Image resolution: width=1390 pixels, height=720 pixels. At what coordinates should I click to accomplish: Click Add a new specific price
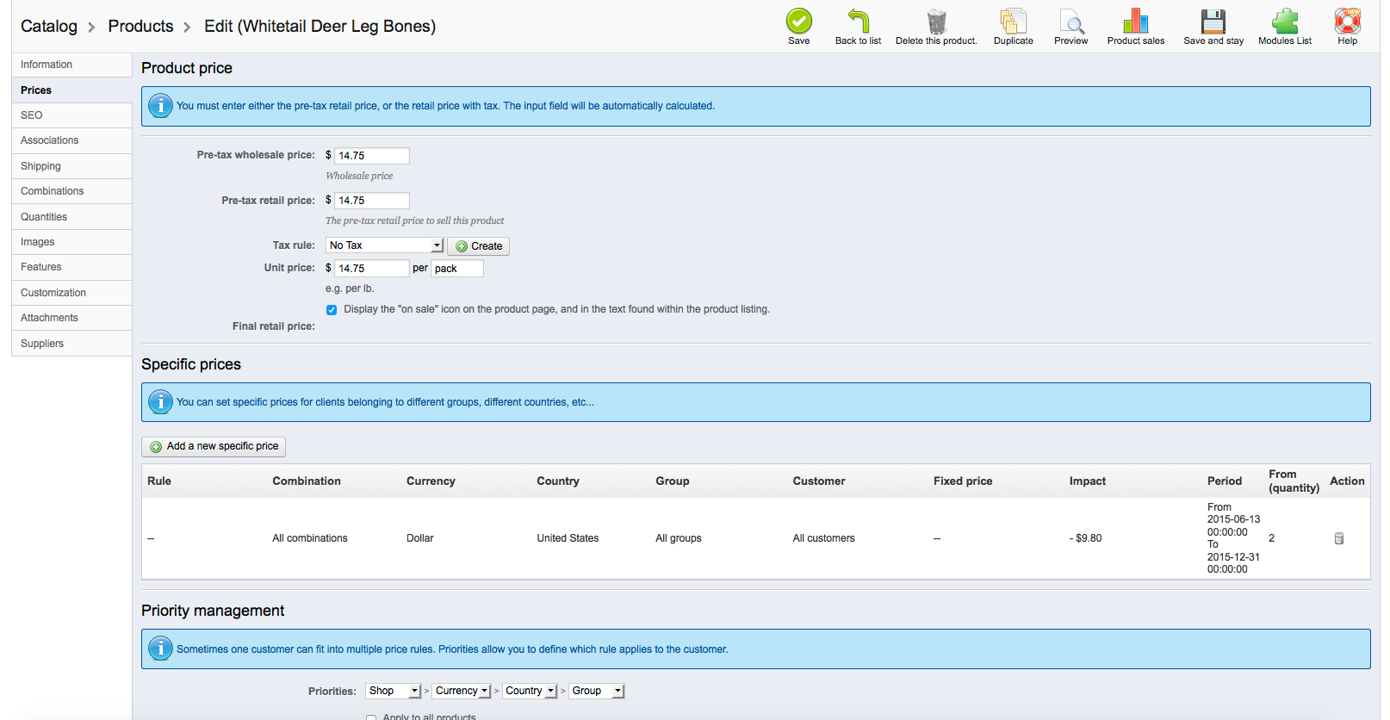point(214,446)
